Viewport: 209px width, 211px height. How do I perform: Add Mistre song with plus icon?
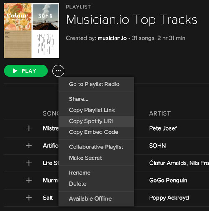(x=29, y=128)
